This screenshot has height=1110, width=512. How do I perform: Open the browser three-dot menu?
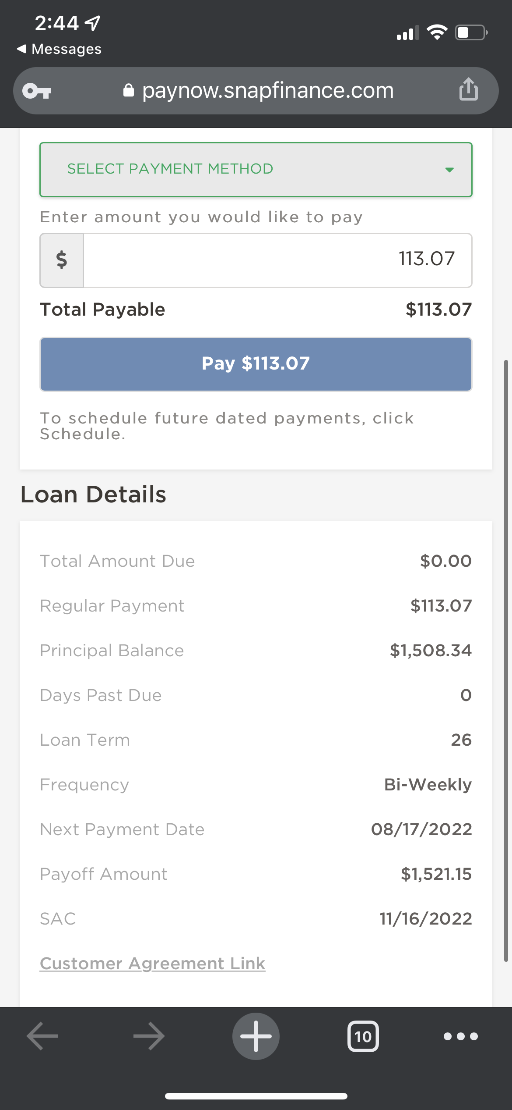460,1036
